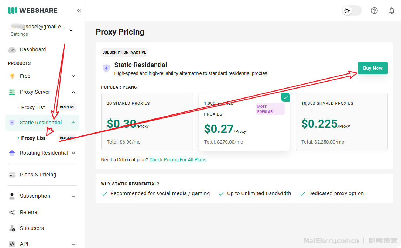Toggle the light/dark theme switch
The height and width of the screenshot is (248, 401).
[x=352, y=11]
